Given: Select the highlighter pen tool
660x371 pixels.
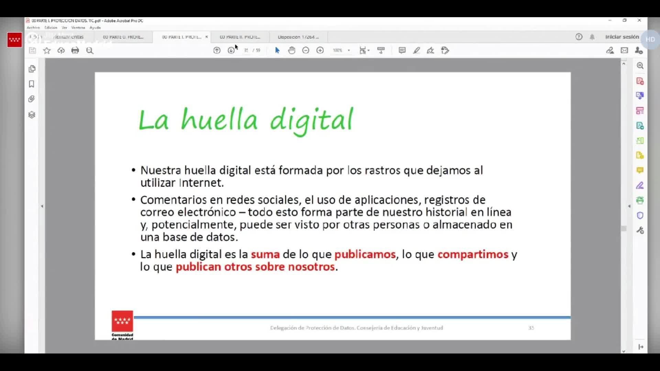Looking at the screenshot, I should [416, 50].
